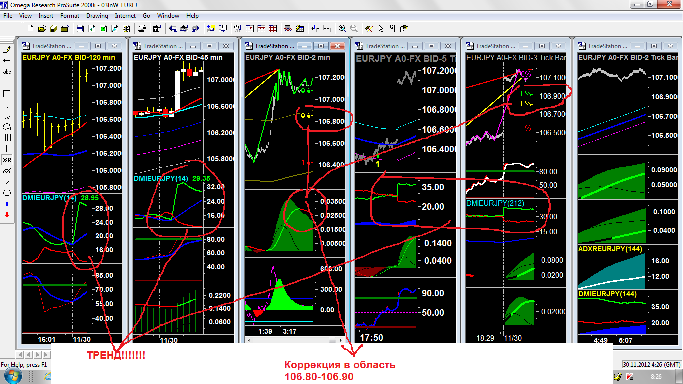Click the red flag system tray icon
The width and height of the screenshot is (683, 384).
(x=631, y=376)
